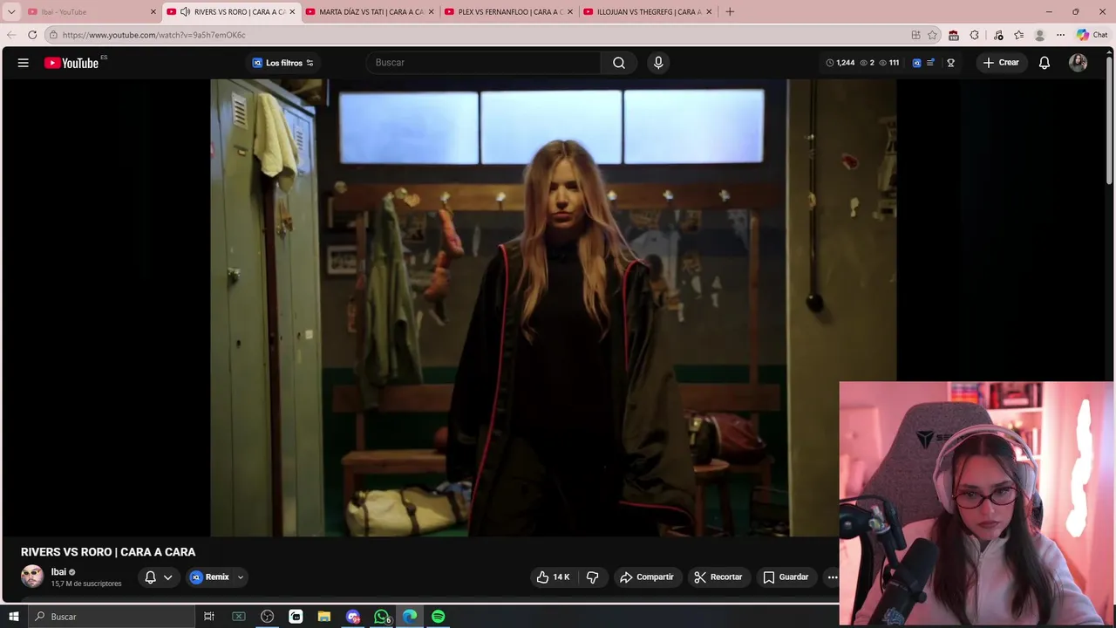Click the browser address bar URL
1116x628 pixels.
(153, 35)
